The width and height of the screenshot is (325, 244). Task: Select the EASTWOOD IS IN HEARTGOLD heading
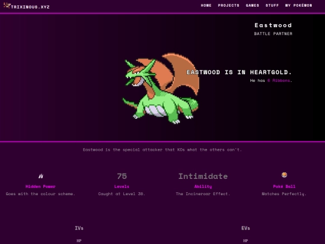239,72
